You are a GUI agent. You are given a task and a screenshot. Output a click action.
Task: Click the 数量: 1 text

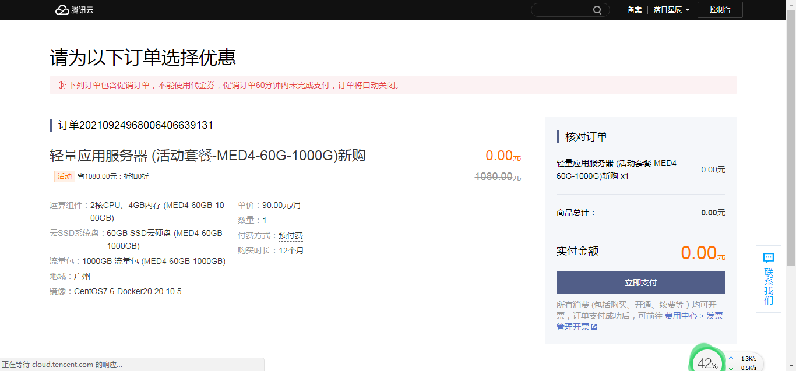[x=252, y=220]
